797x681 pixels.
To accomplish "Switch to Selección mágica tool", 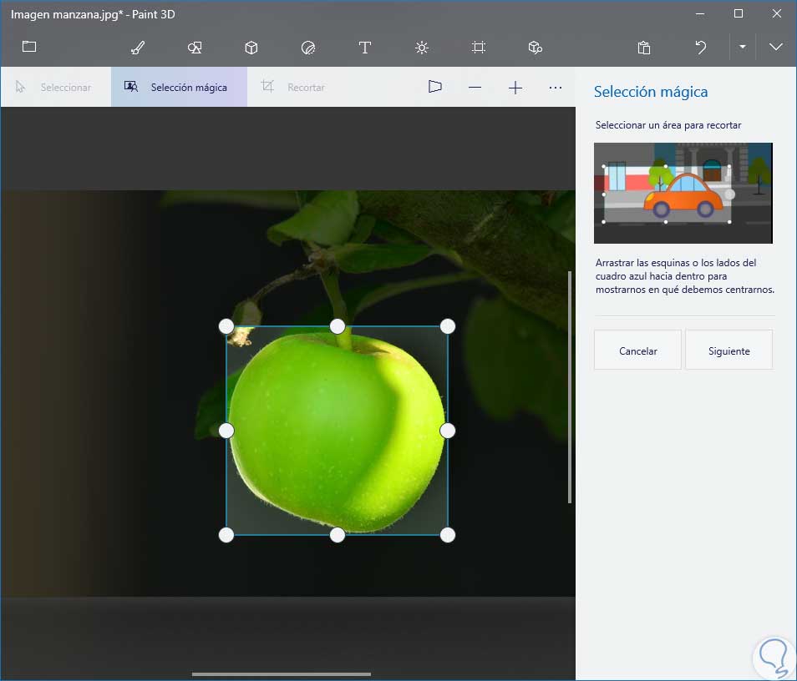I will click(x=179, y=88).
